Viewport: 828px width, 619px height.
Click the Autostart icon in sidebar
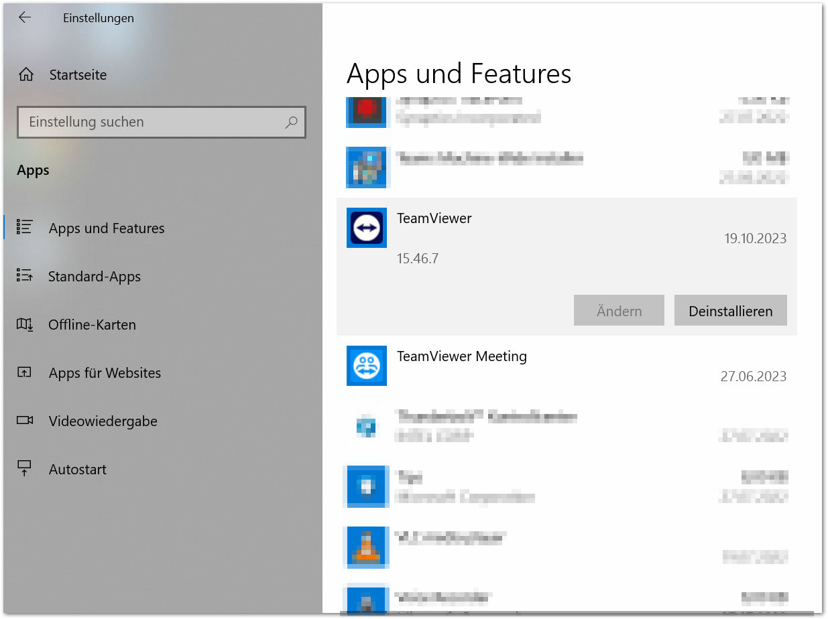[x=25, y=468]
